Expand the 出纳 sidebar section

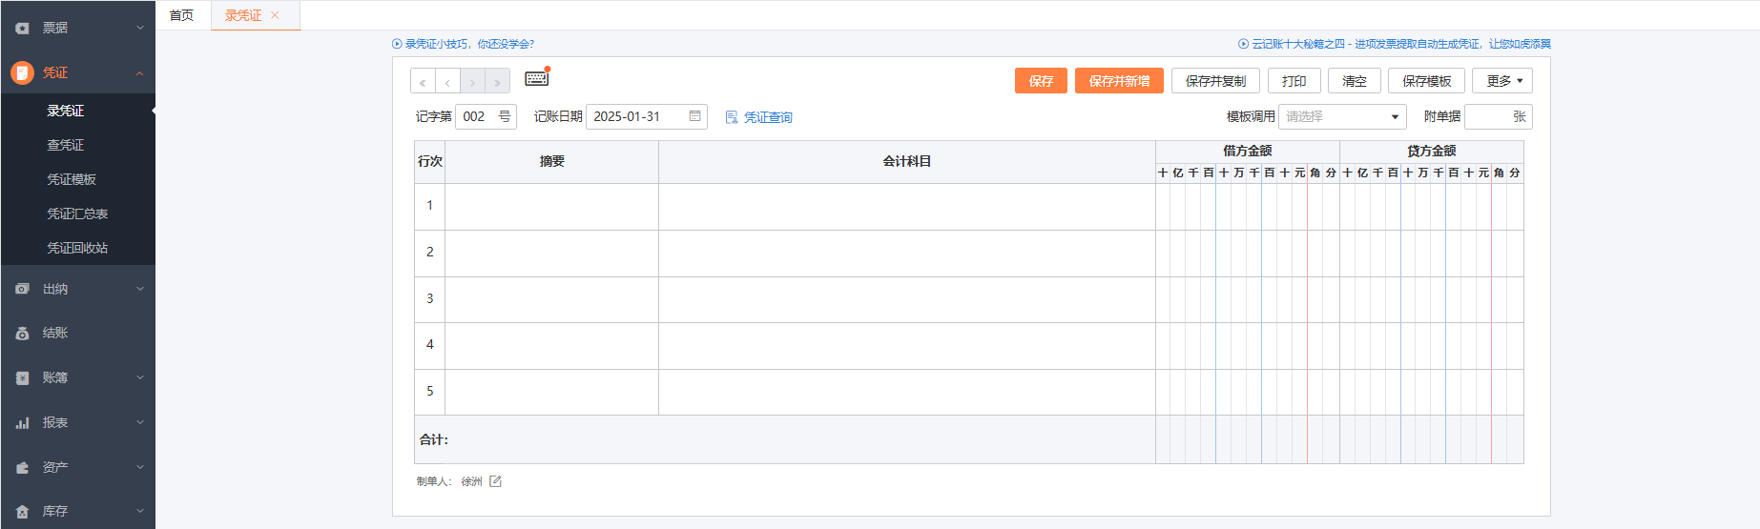coord(77,289)
